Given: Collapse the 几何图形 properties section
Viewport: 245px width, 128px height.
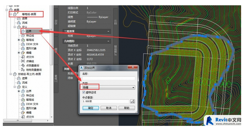Looking at the screenshot, I should coord(108,41).
